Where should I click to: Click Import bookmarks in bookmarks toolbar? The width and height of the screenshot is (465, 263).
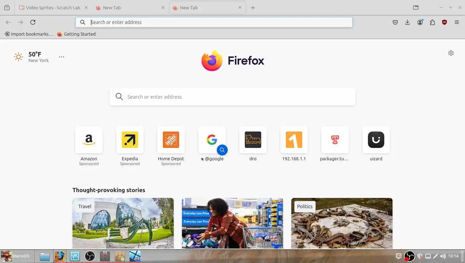tap(29, 34)
